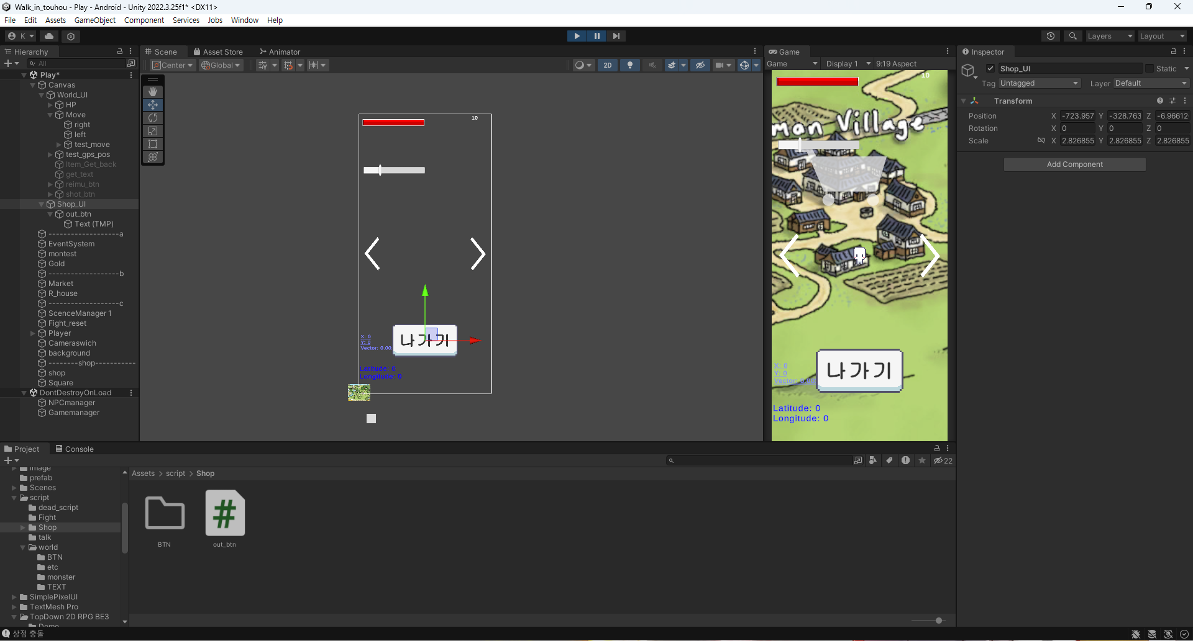
Task: Toggle Scene audio mute
Action: (652, 65)
